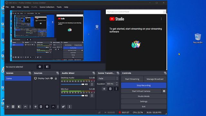Move source up with arrow icon
This screenshot has height=116, width=206.
53,107
